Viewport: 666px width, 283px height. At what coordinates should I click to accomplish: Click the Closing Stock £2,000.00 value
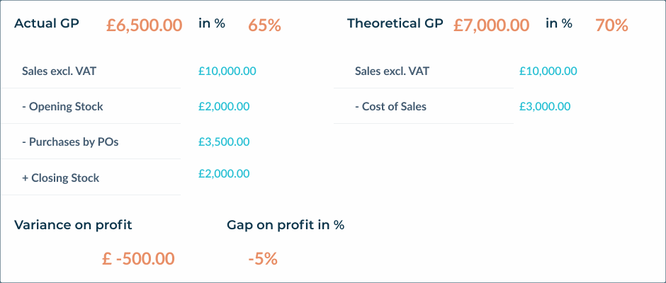point(224,174)
